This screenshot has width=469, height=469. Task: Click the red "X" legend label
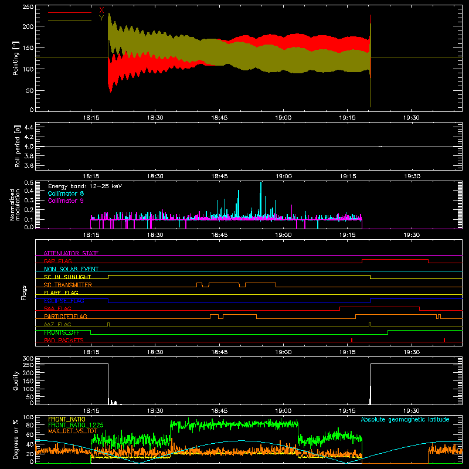[101, 11]
